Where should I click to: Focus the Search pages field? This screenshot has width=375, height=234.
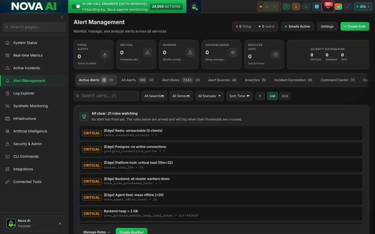pos(34,27)
